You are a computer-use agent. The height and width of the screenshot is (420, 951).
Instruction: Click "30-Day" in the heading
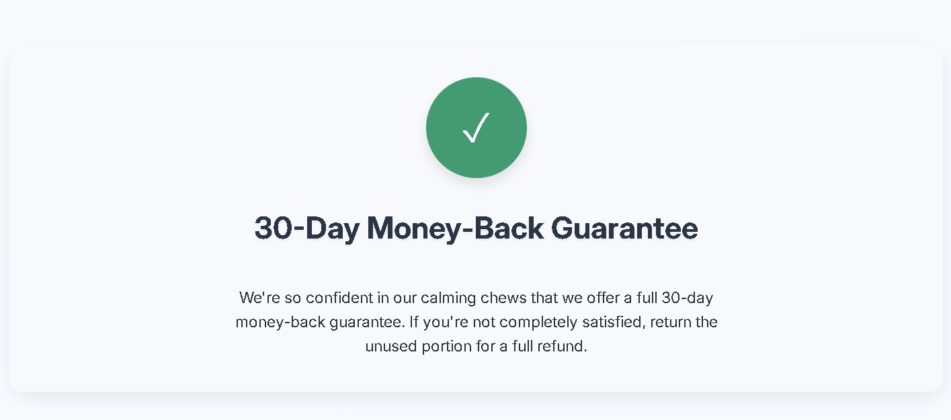click(306, 228)
